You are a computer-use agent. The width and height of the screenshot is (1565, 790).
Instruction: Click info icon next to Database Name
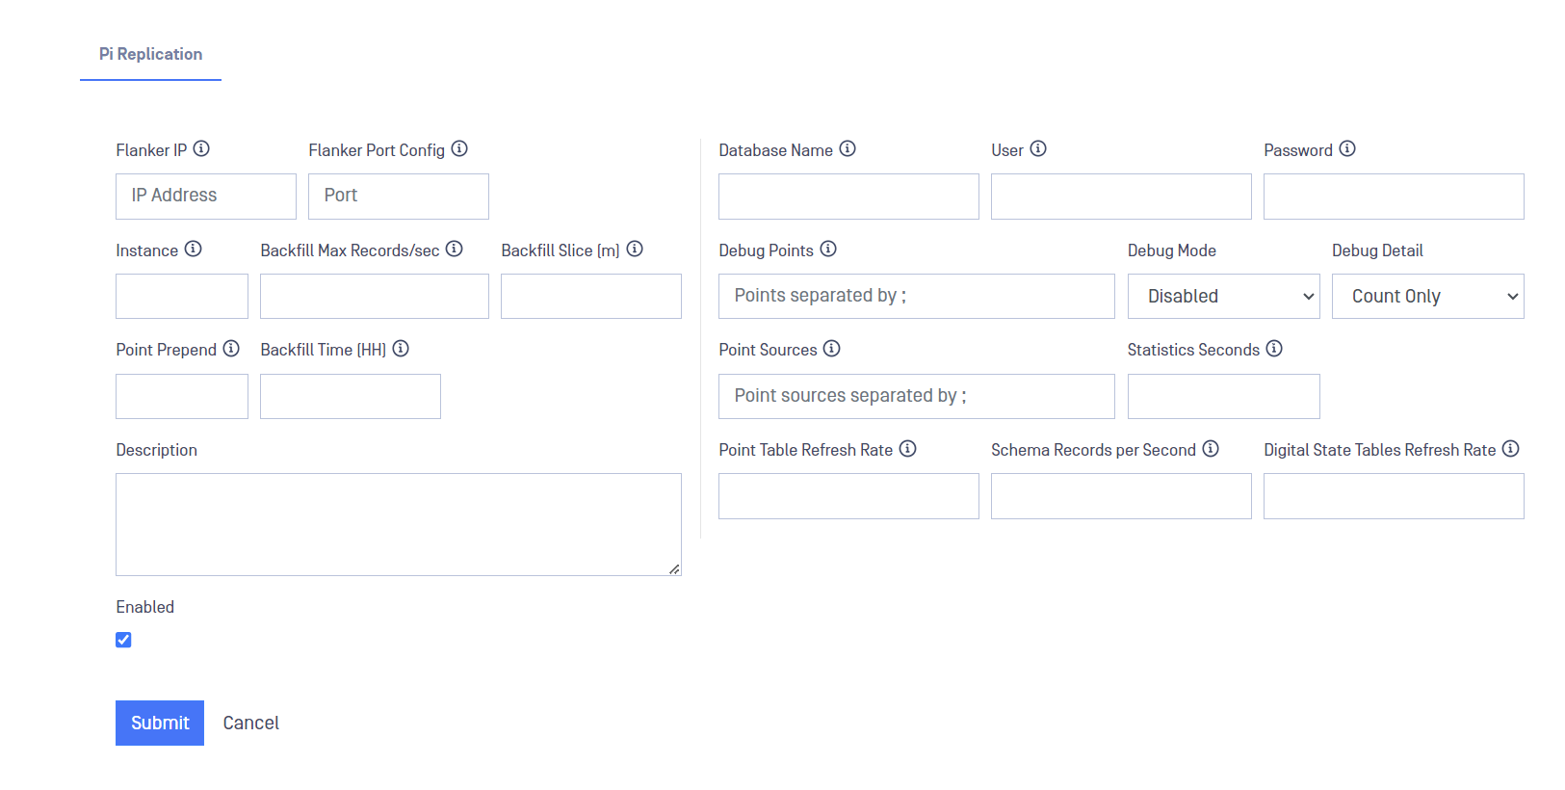tap(848, 148)
